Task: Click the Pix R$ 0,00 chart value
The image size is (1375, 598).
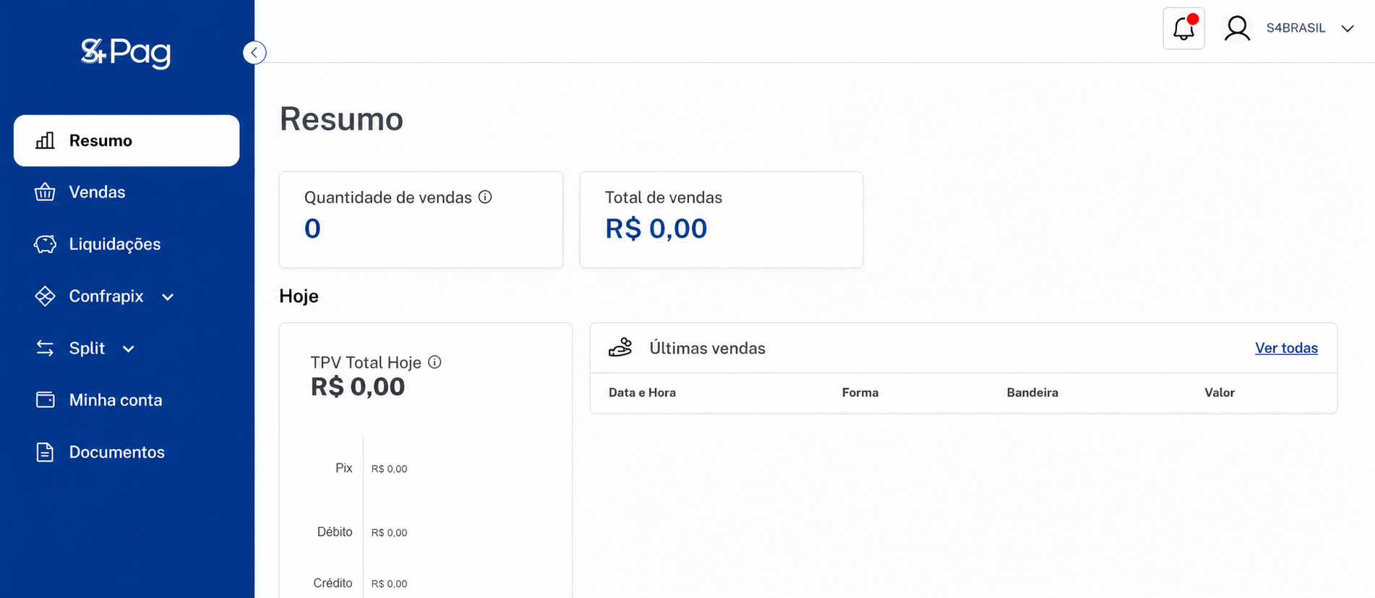Action: (x=389, y=469)
